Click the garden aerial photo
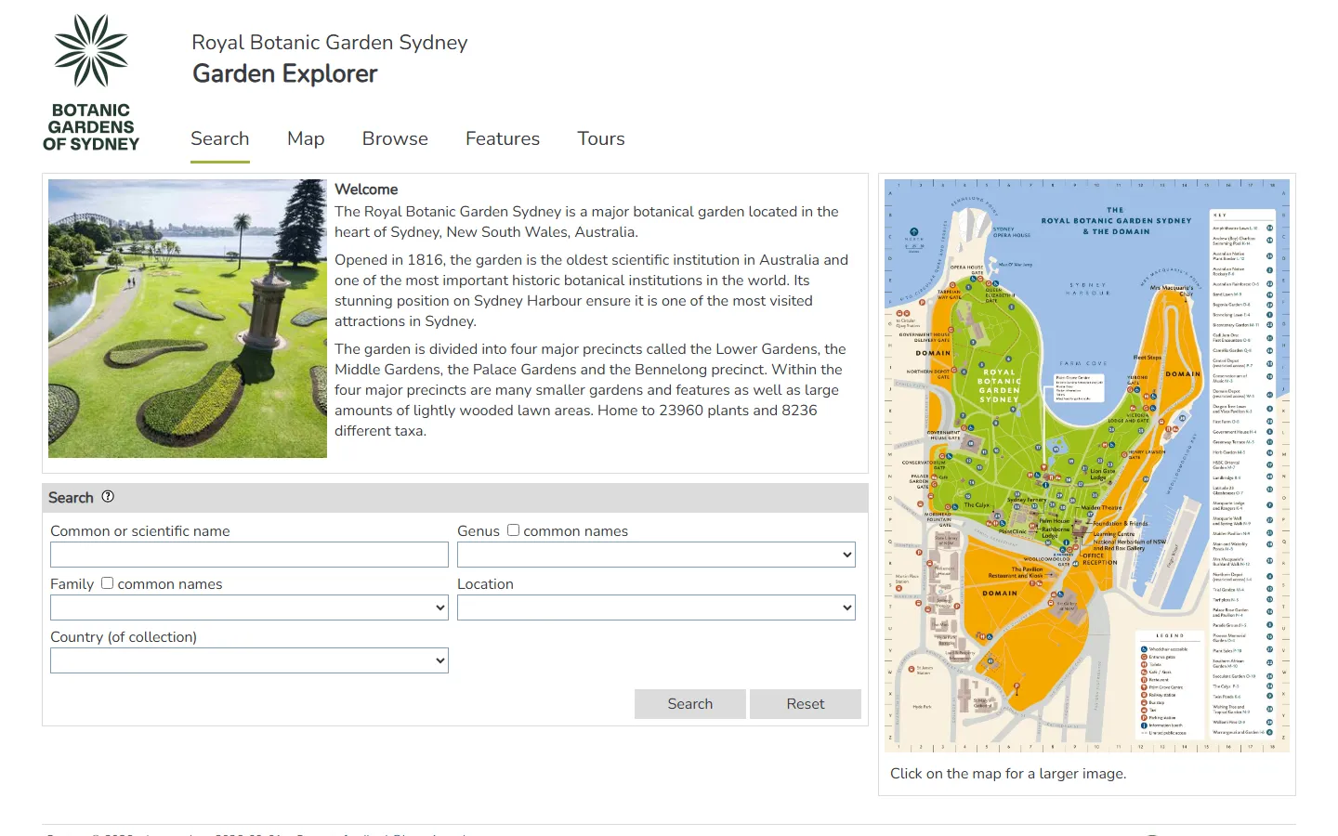 coord(188,319)
